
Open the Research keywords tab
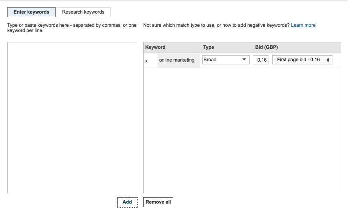click(83, 12)
